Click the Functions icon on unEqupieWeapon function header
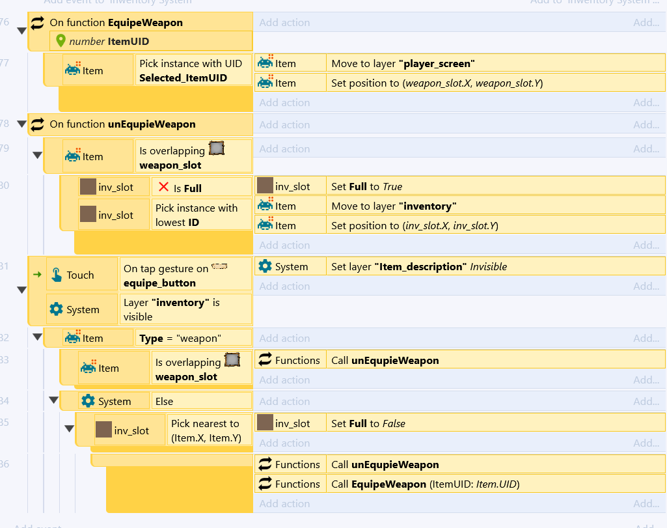The image size is (667, 528). [x=38, y=124]
